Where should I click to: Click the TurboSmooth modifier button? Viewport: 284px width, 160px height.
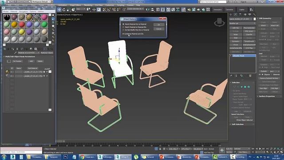tap(249, 41)
